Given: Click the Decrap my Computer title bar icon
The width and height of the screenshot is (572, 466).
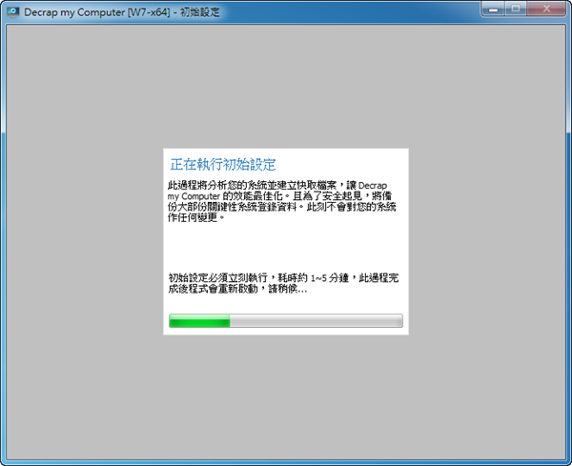Looking at the screenshot, I should click(13, 12).
